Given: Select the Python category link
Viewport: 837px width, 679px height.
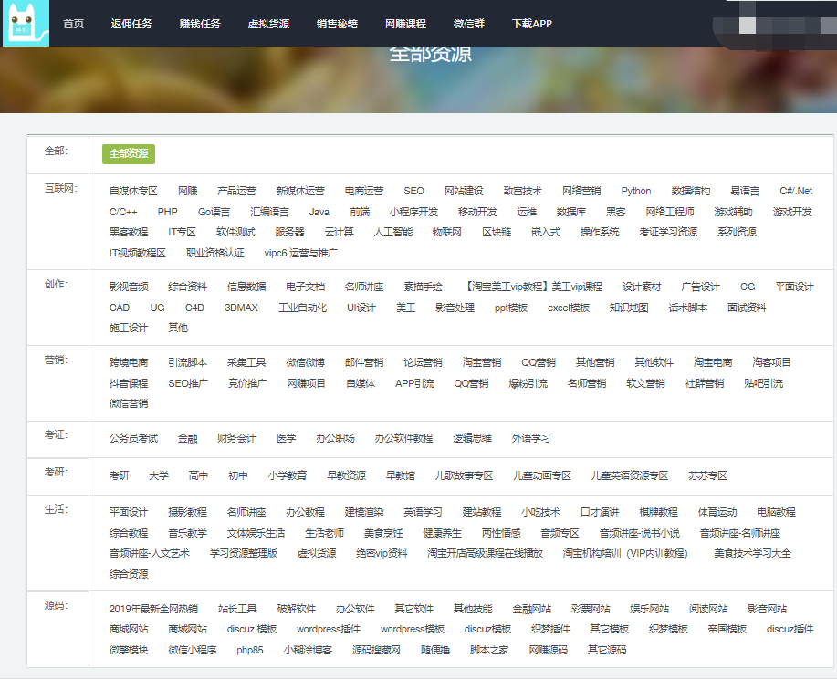Looking at the screenshot, I should 636,191.
